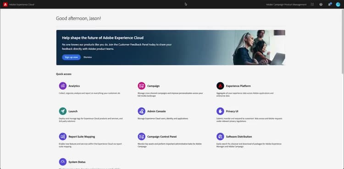Open the Admin Console icon
The image size is (344, 169).
(x=142, y=111)
